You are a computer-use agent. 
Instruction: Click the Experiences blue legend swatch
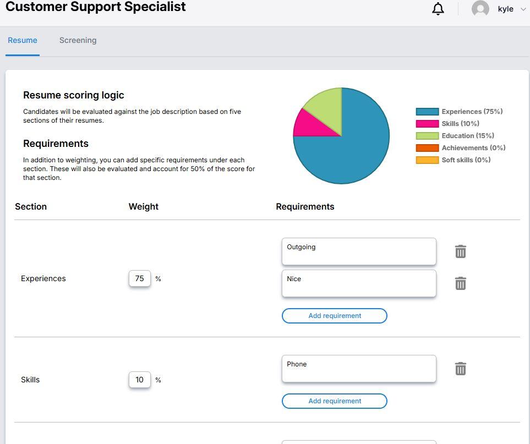coord(427,112)
